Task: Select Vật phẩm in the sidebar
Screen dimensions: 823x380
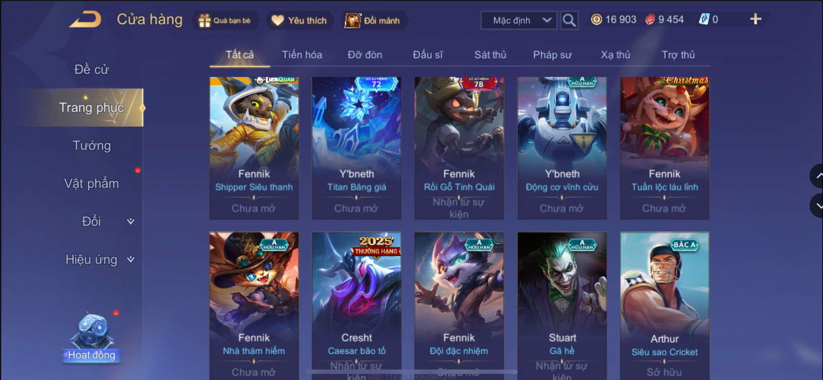Action: pyautogui.click(x=91, y=183)
